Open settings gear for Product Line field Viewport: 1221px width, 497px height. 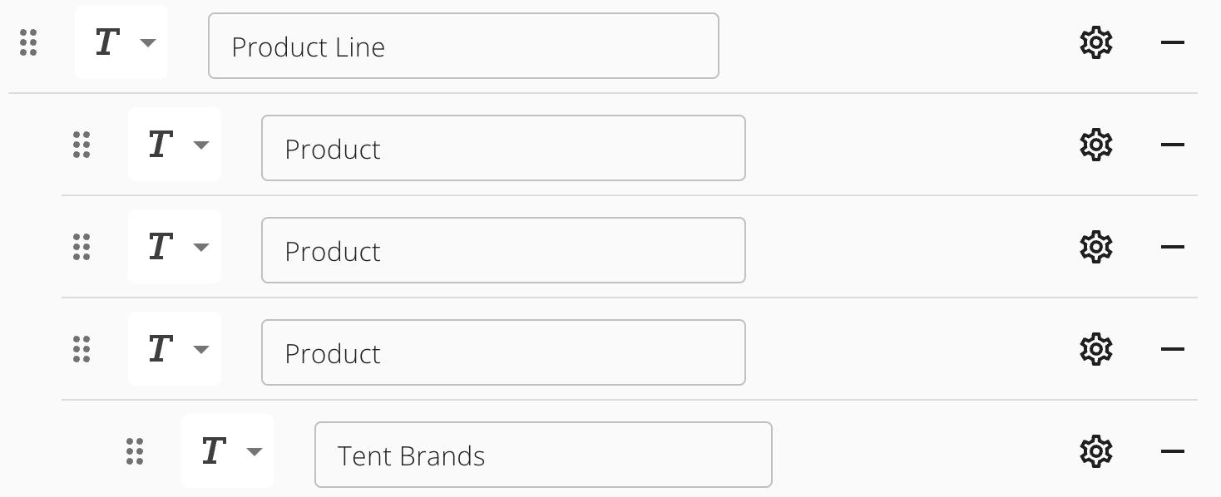[x=1095, y=42]
